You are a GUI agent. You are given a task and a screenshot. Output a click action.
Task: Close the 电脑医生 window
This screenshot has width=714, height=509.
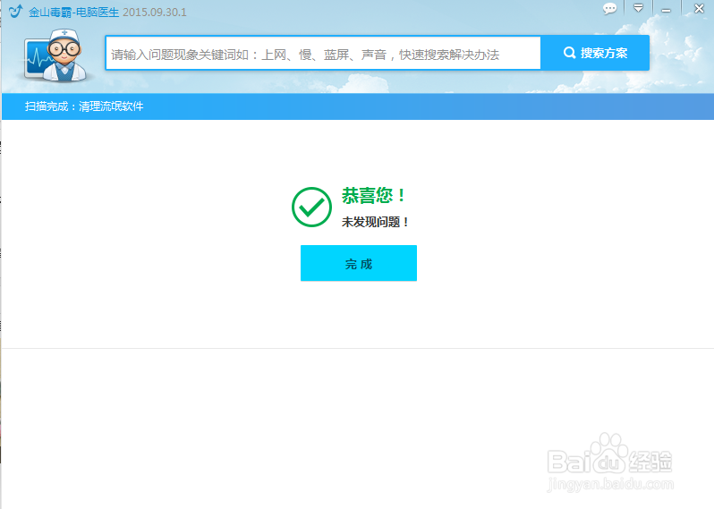[699, 8]
